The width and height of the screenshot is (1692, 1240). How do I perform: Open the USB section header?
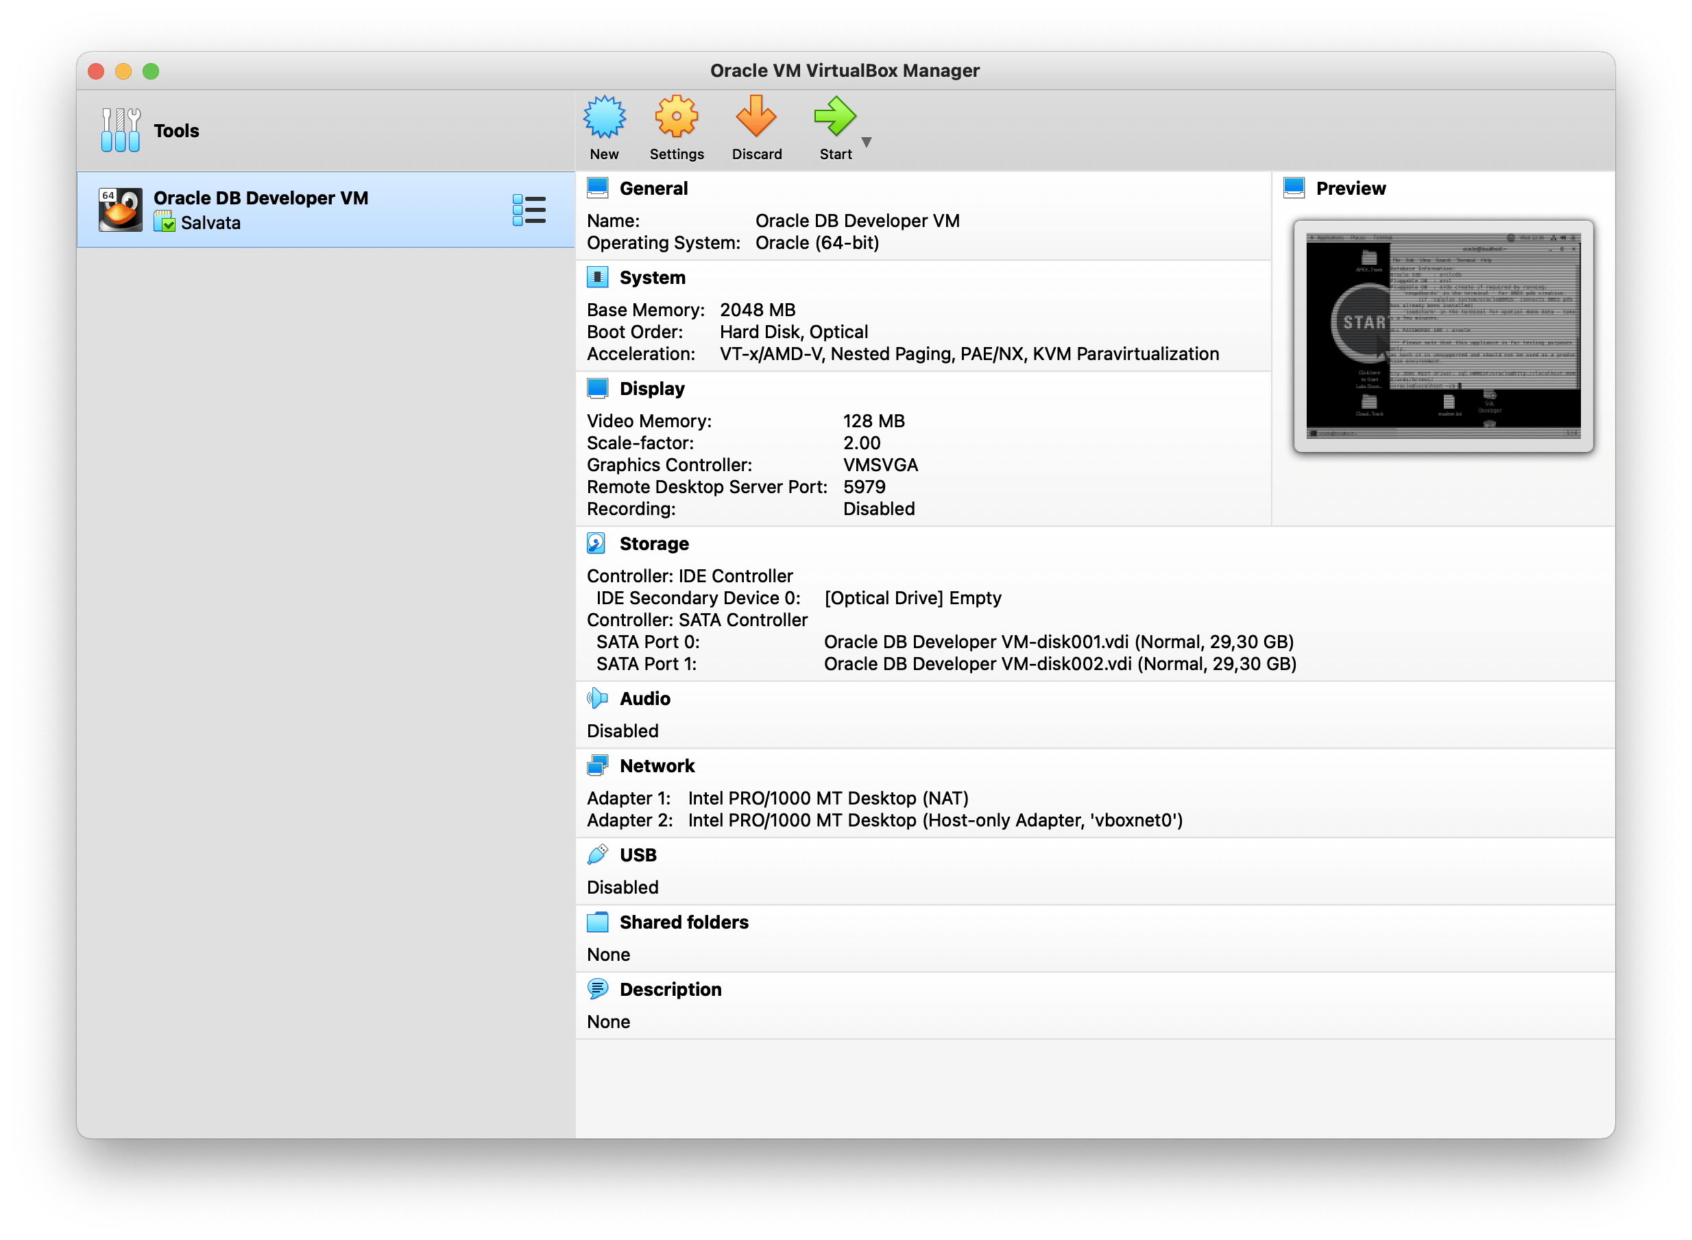tap(638, 855)
